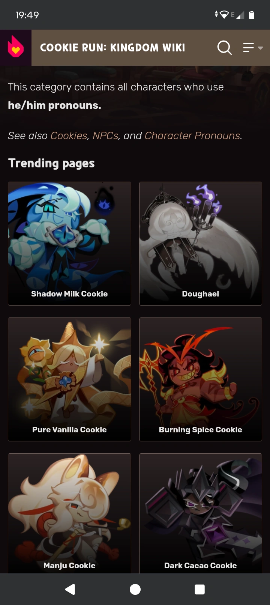
Task: Open the Doughael trending page card
Action: coord(201,244)
